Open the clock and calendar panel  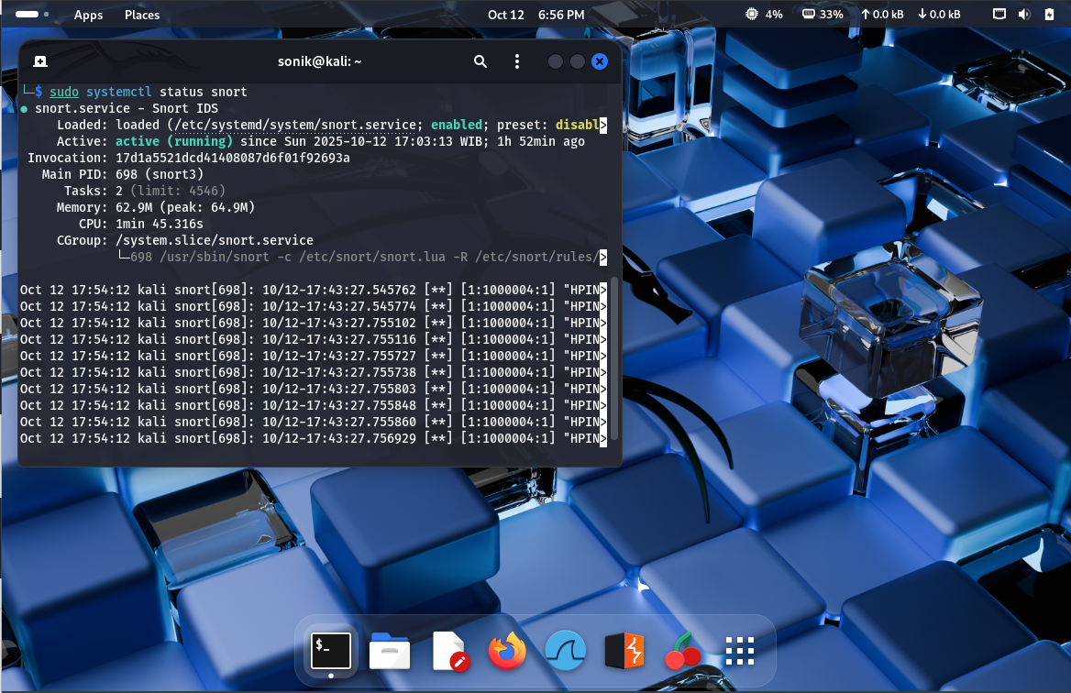pos(535,15)
